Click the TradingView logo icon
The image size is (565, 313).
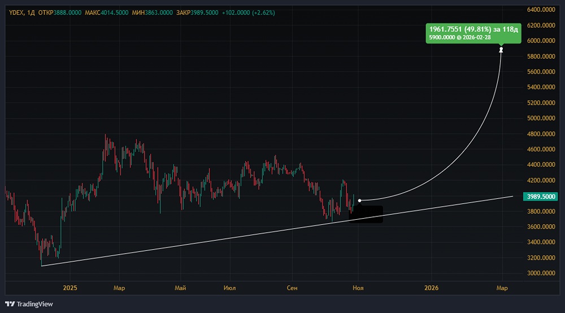click(10, 304)
